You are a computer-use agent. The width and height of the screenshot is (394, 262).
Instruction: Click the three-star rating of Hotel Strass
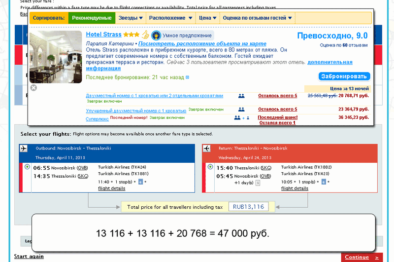click(x=131, y=35)
